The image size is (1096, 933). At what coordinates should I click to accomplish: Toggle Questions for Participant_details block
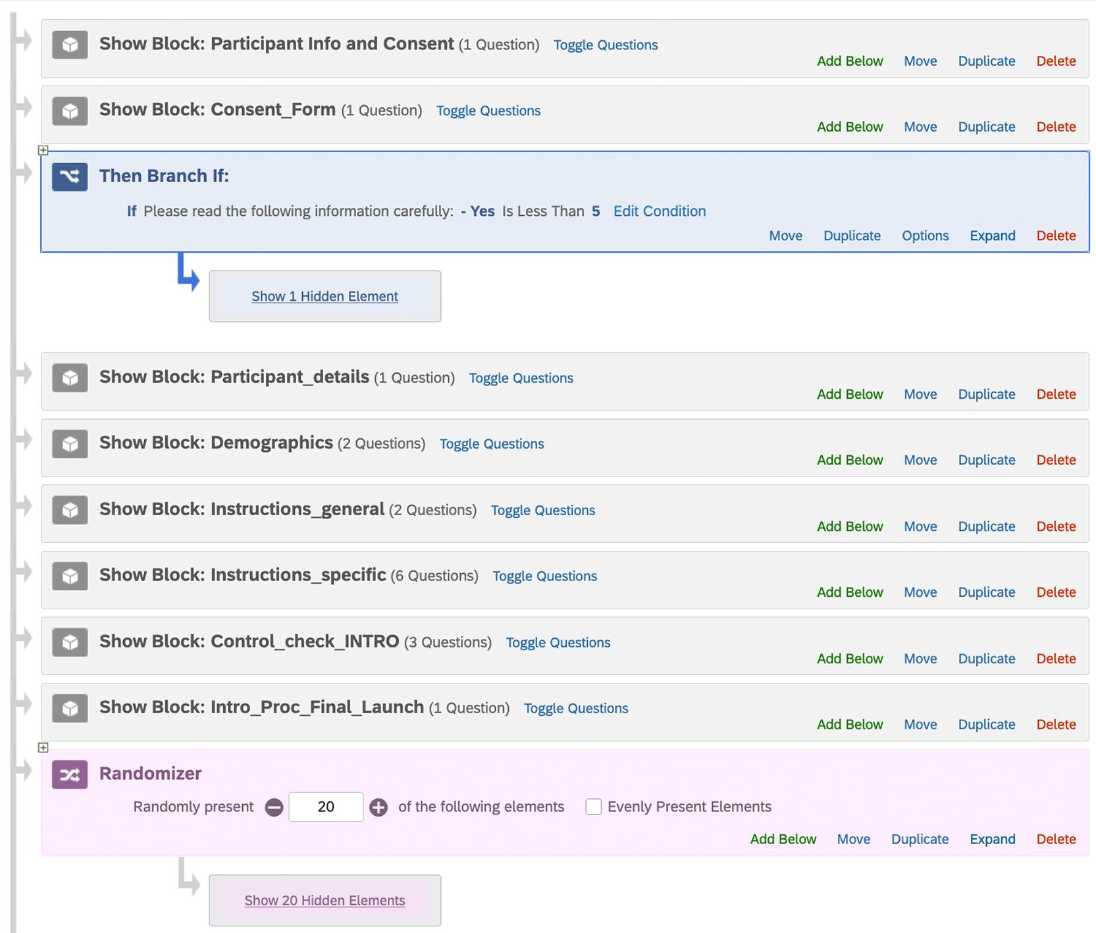[x=521, y=378]
